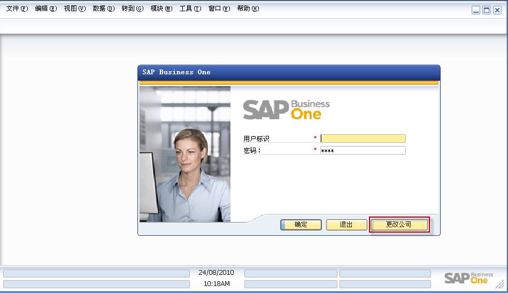Open the 工具 (T) menu
The height and width of the screenshot is (293, 508).
point(190,9)
